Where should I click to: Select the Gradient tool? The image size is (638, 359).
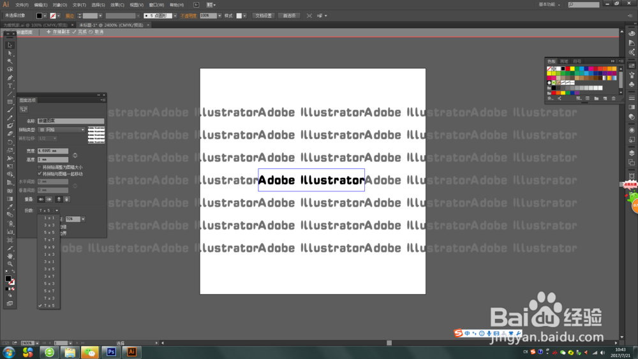point(10,199)
